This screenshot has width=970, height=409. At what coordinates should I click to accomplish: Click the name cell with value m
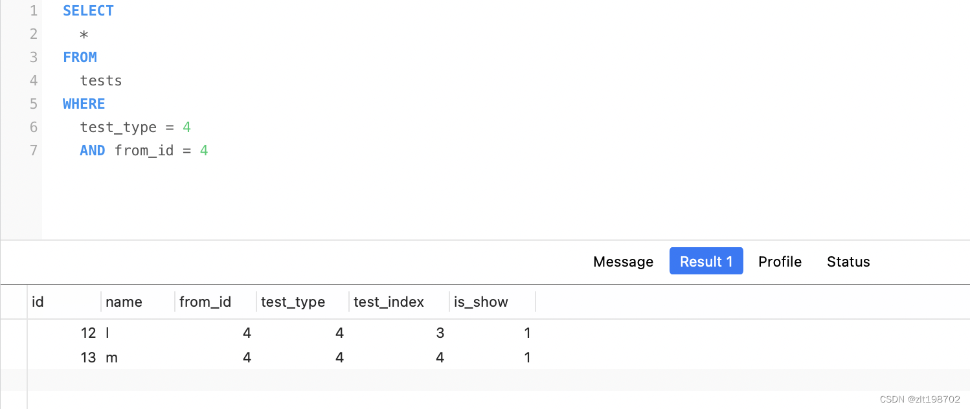click(112, 357)
